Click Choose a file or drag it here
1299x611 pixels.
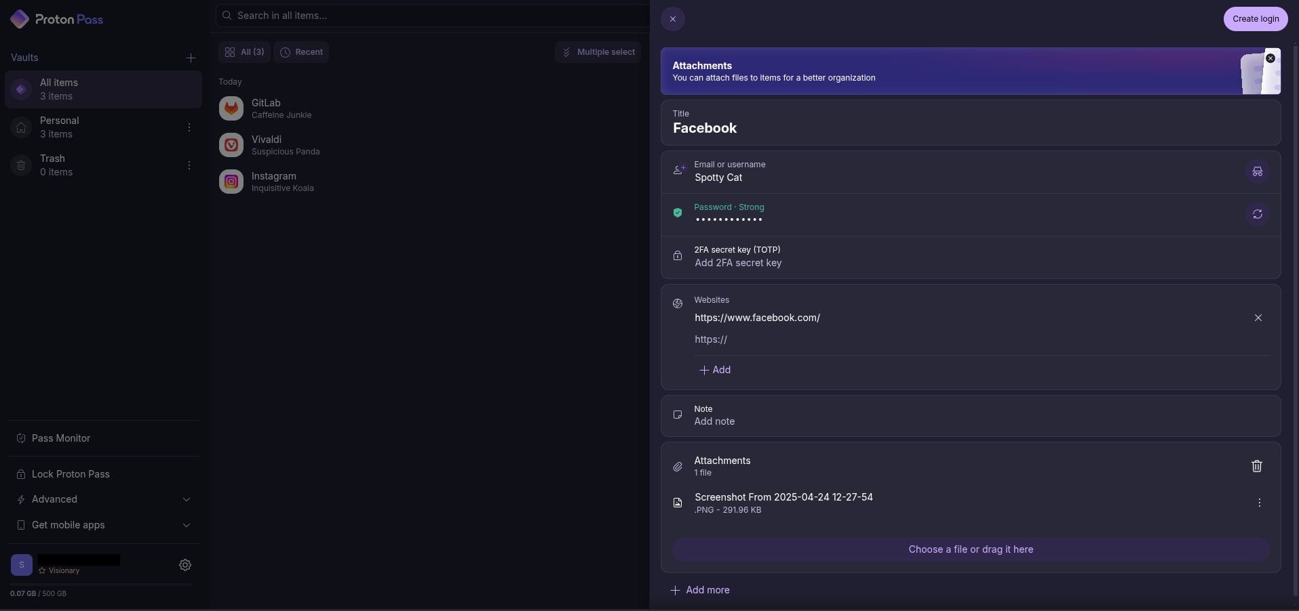(971, 549)
